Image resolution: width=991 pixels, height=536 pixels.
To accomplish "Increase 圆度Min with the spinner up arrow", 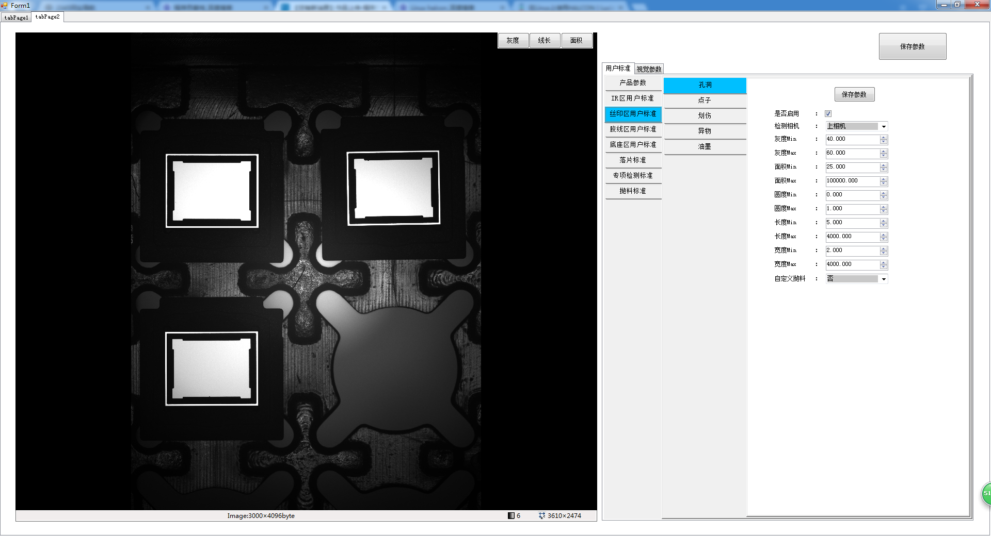I will 884,193.
